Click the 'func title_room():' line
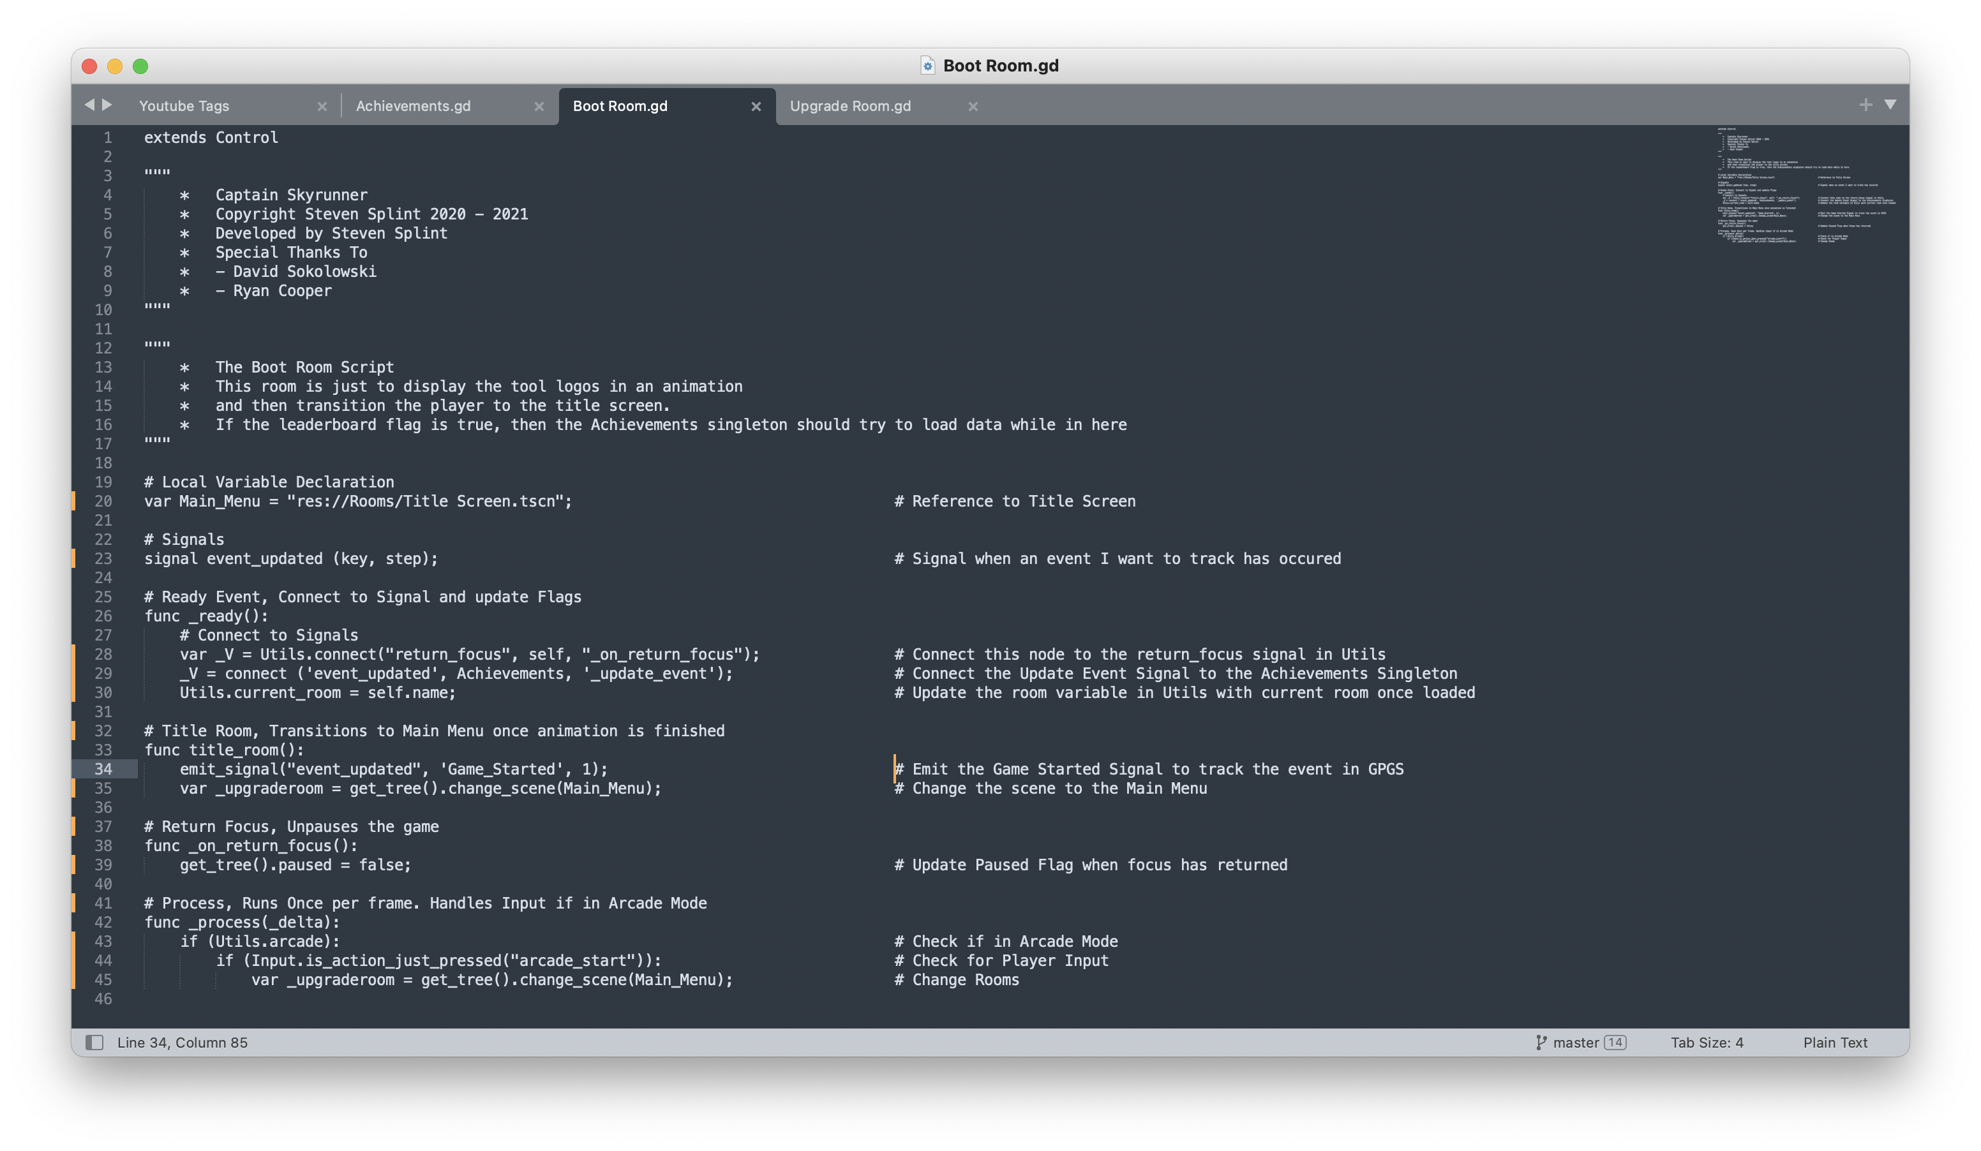1981x1151 pixels. coord(224,750)
